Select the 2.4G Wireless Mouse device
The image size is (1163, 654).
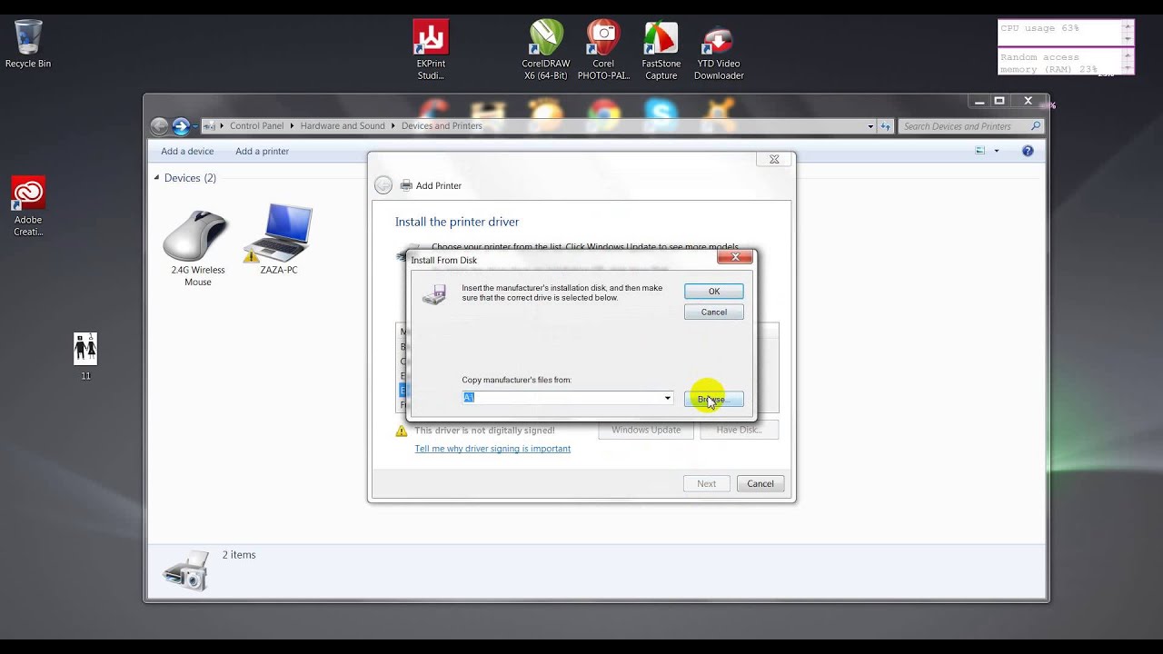(197, 247)
